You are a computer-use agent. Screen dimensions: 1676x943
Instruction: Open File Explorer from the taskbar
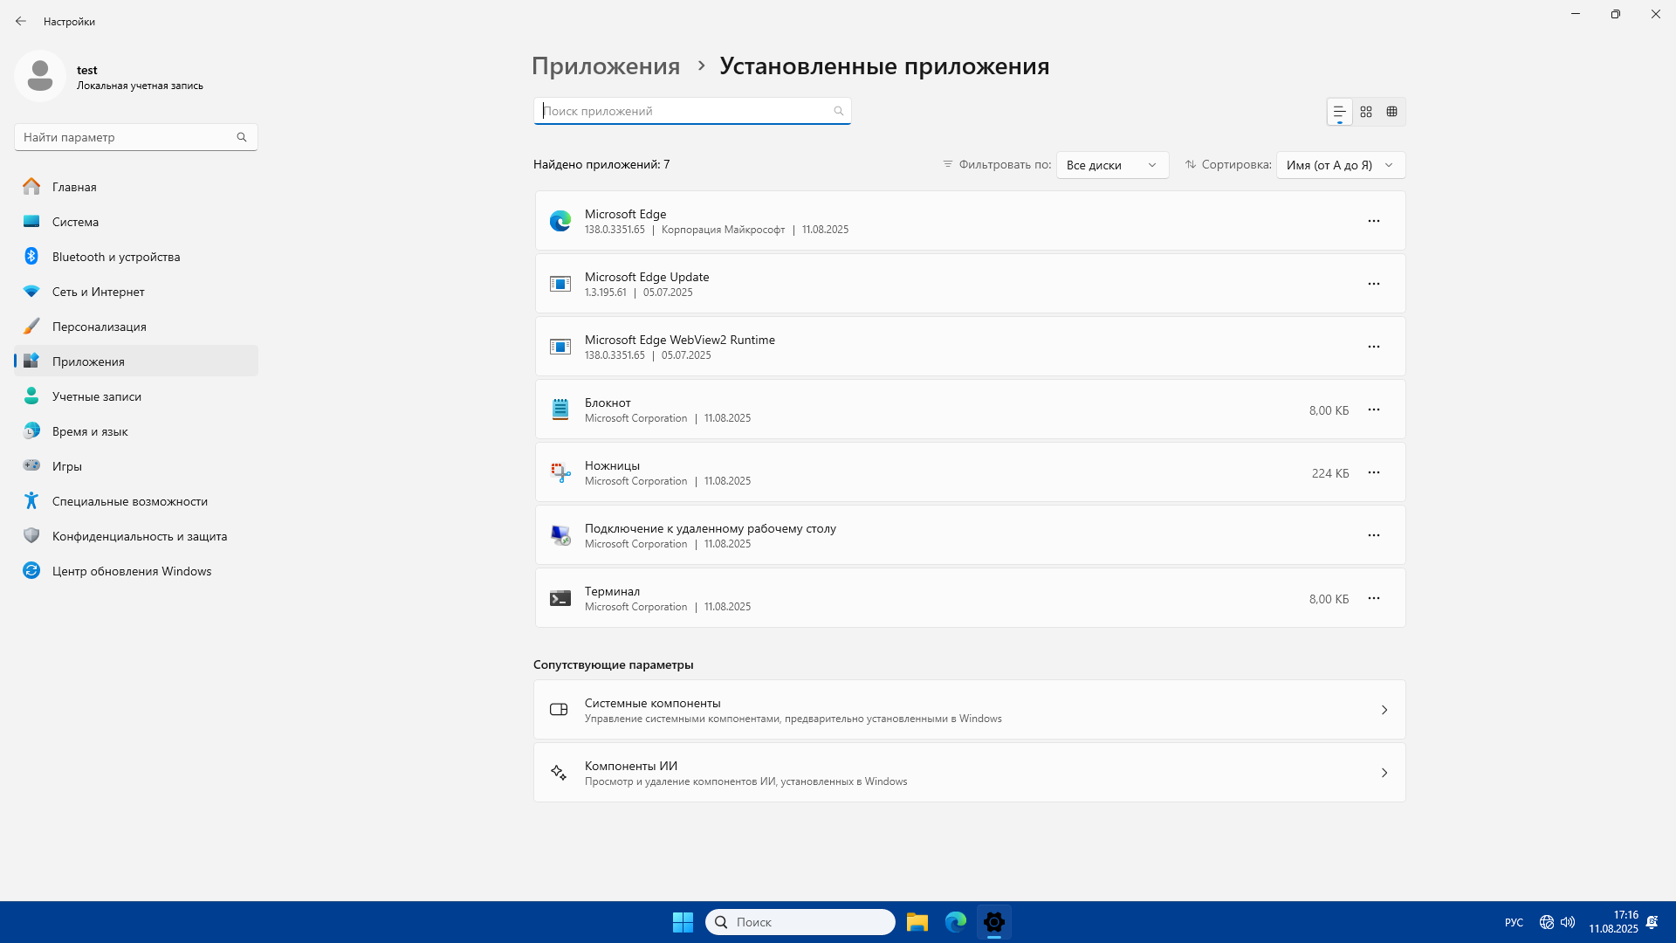click(x=917, y=922)
